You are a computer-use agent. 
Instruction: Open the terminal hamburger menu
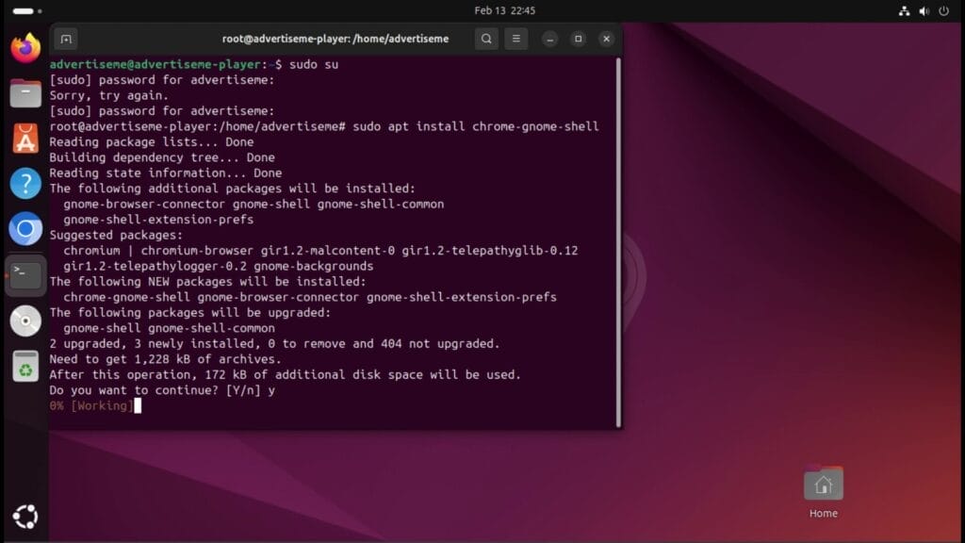[x=516, y=39]
